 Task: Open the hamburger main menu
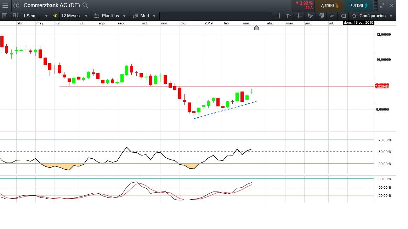[x=5, y=5]
